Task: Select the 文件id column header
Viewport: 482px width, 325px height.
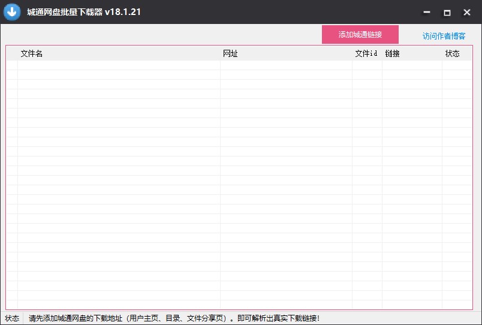Action: tap(366, 53)
